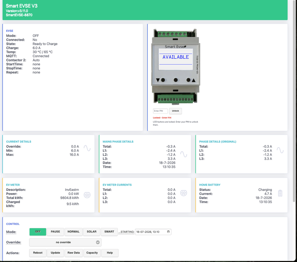
Task: Click the sine wave icon in Mains Phase Details
Action: [x=183, y=154]
